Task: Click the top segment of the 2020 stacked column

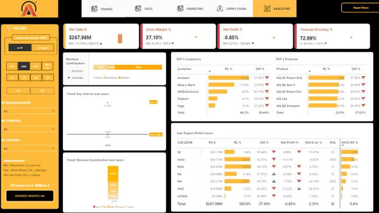Action: [x=113, y=173]
